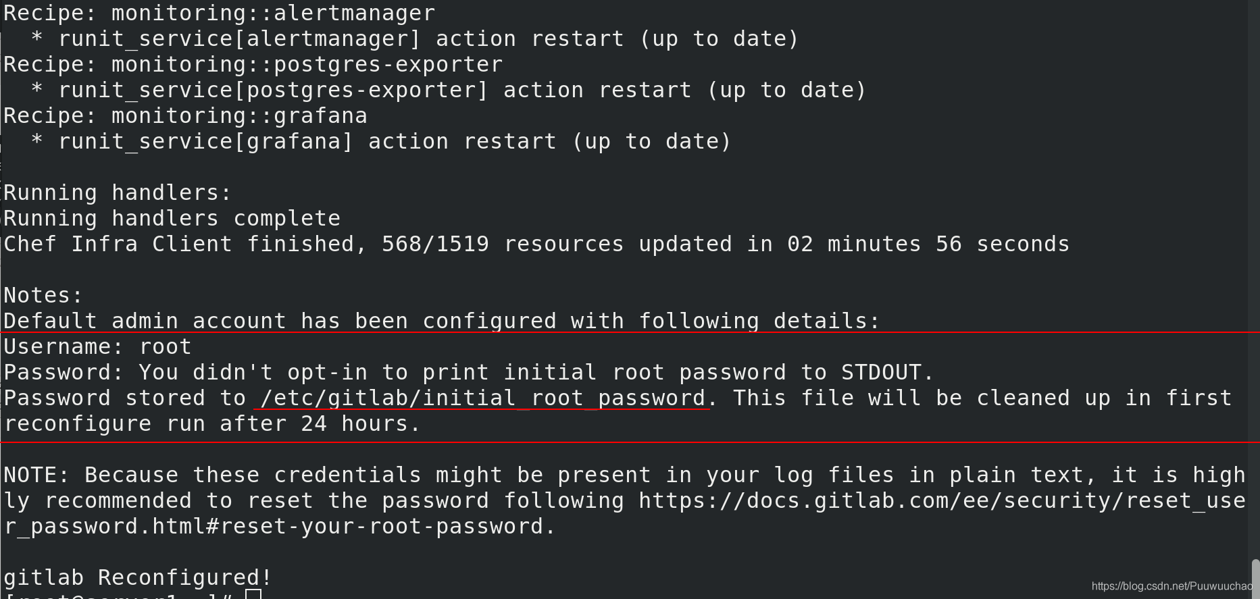
Task: Click the 'Username: root' line
Action: (x=98, y=347)
